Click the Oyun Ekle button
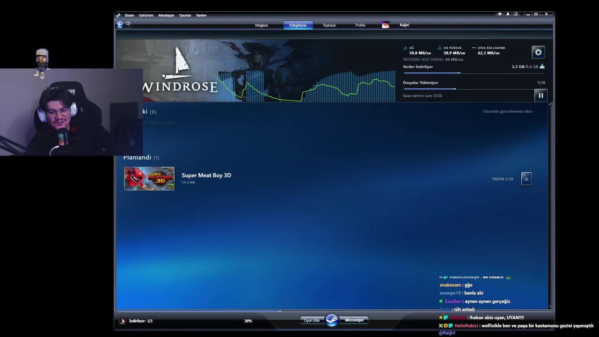Screen dimensions: 599x337 312,320
